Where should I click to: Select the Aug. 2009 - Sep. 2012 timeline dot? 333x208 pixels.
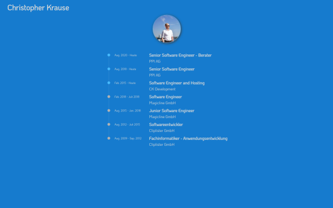point(109,138)
